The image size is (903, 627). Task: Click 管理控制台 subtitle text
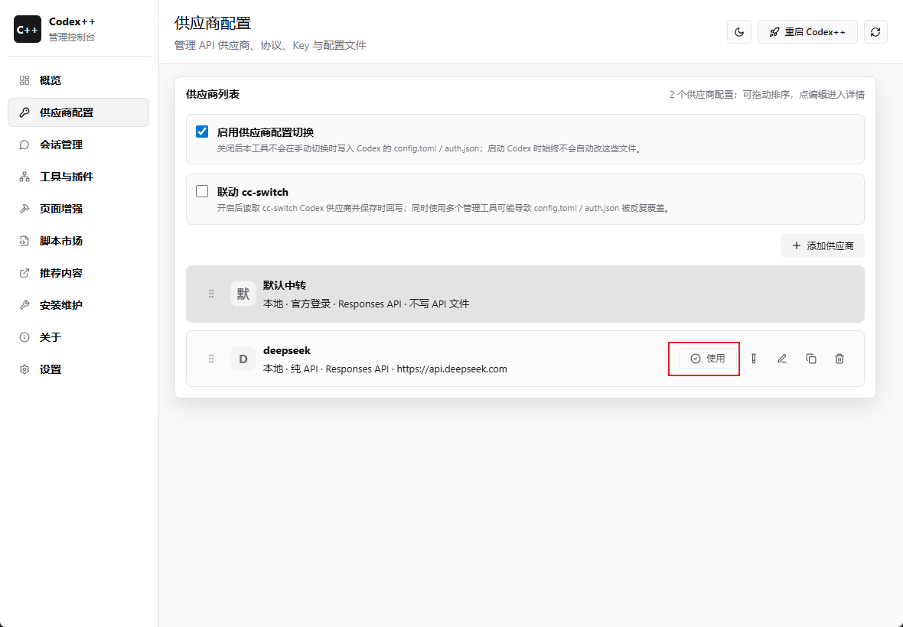(x=72, y=37)
